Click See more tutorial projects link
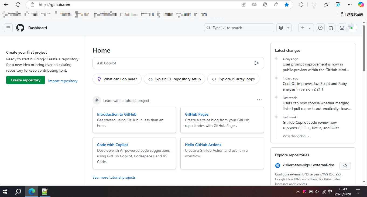 click(114, 177)
